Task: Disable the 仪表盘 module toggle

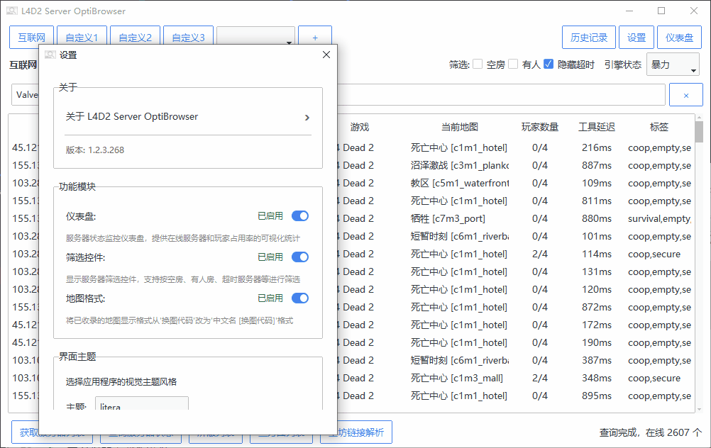Action: 299,216
